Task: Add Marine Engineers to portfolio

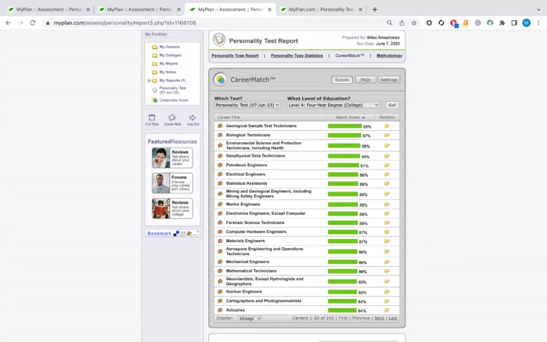Action: coord(387,204)
